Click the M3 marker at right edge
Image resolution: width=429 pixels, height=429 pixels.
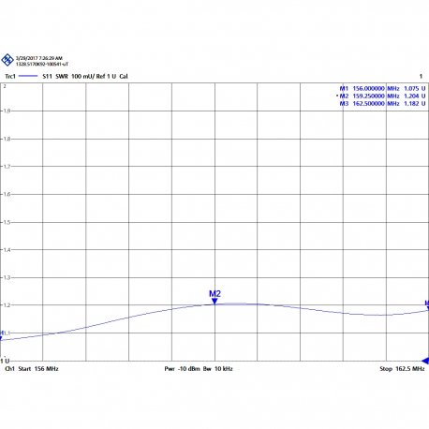(x=427, y=305)
